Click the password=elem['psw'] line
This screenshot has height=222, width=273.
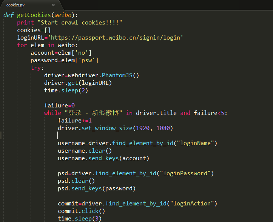coord(65,60)
